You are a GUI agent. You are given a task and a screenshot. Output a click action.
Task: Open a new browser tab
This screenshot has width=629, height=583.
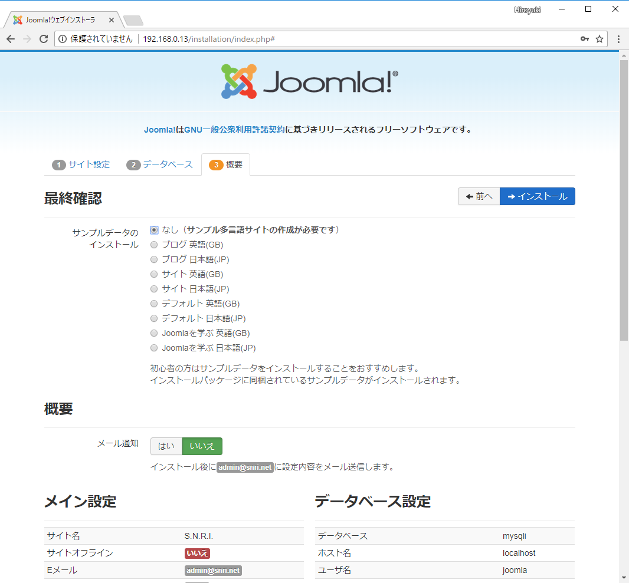click(x=133, y=20)
